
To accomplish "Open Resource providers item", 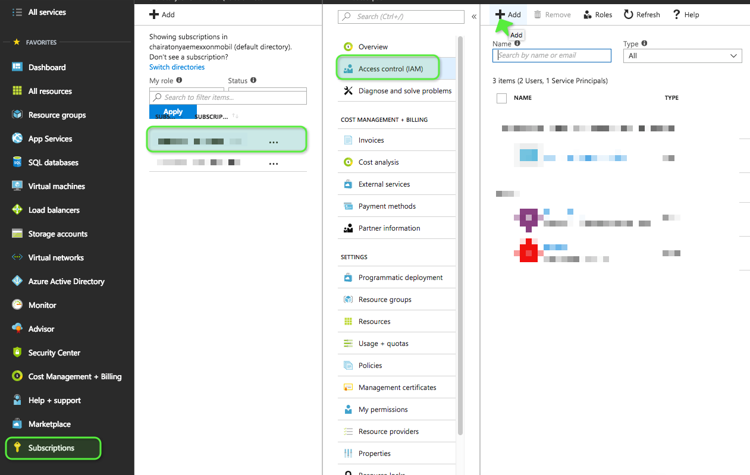I will point(397,432).
